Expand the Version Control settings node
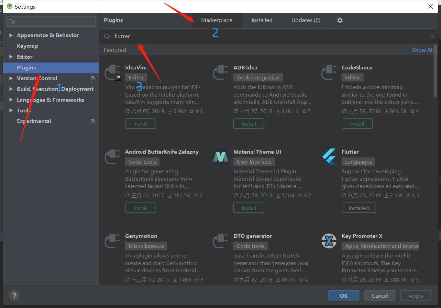The image size is (441, 308). point(11,78)
